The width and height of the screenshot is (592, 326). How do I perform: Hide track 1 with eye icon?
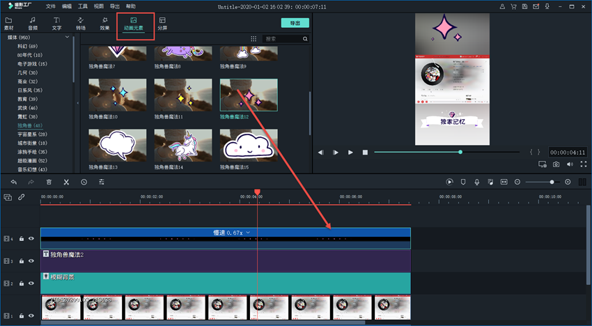tap(31, 316)
